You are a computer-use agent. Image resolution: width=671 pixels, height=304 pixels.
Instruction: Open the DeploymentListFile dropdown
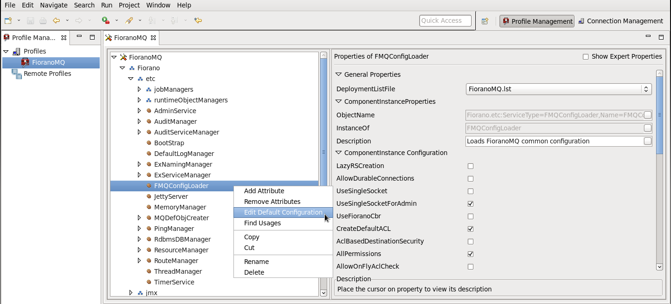tap(559, 89)
